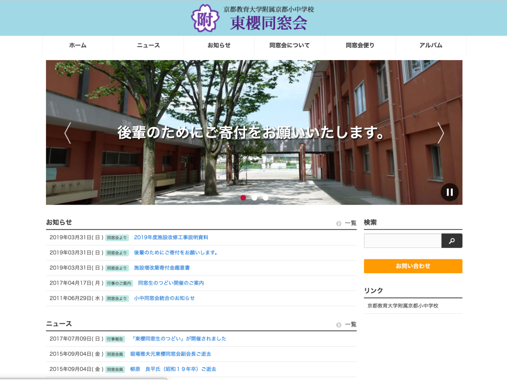Open the ホーム menu item
This screenshot has height=380, width=507.
[x=78, y=45]
